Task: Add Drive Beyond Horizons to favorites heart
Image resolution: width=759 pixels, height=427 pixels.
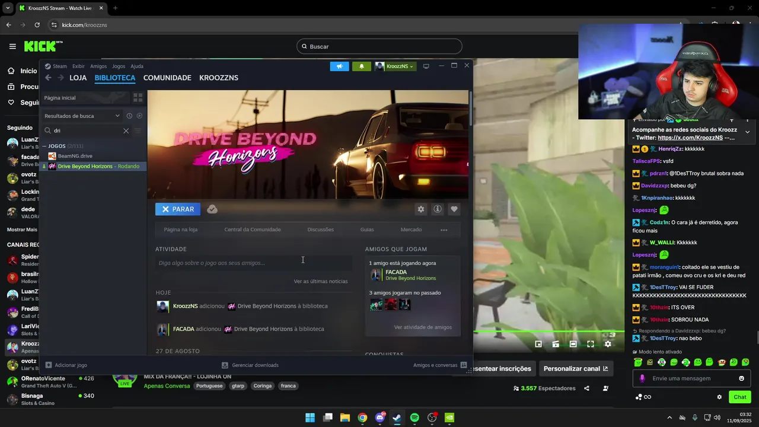Action: click(454, 209)
